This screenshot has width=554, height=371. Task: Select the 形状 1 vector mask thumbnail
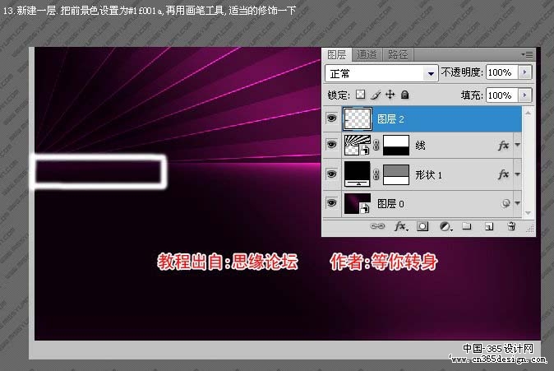(396, 174)
